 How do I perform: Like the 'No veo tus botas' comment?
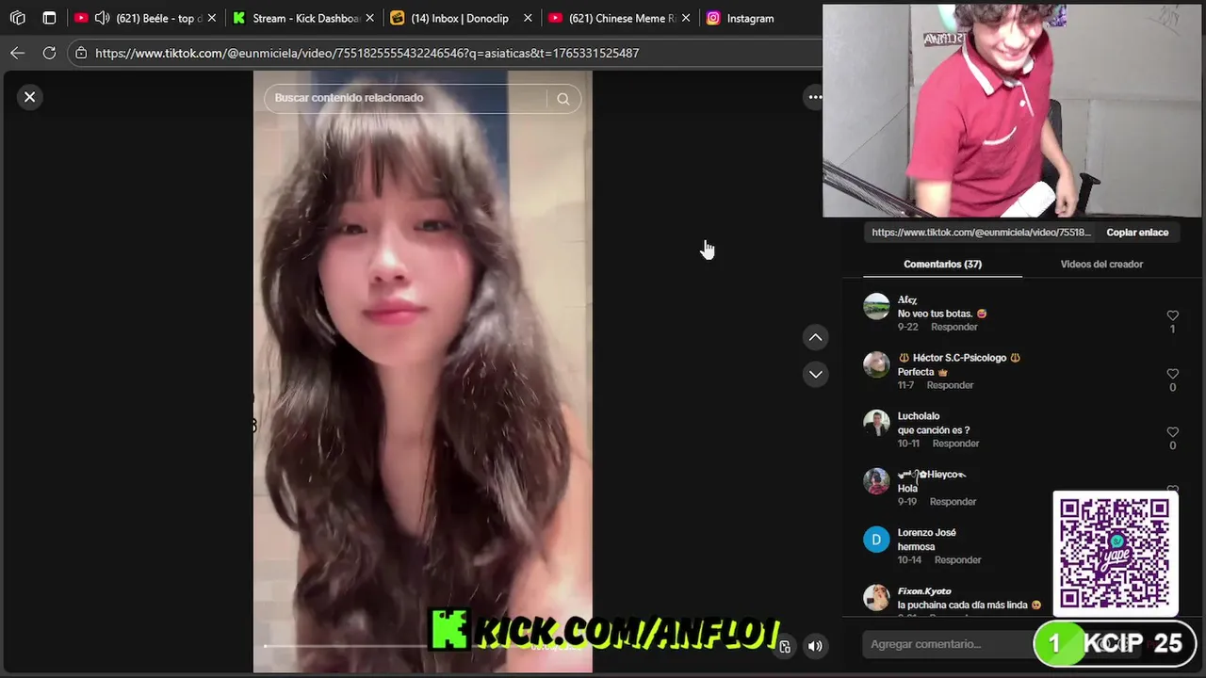[1172, 315]
